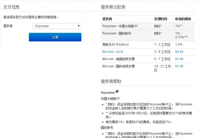Click 'Bill.com - 国际纸质支票' row text
Viewport: 202px width, 138px height.
[119, 66]
